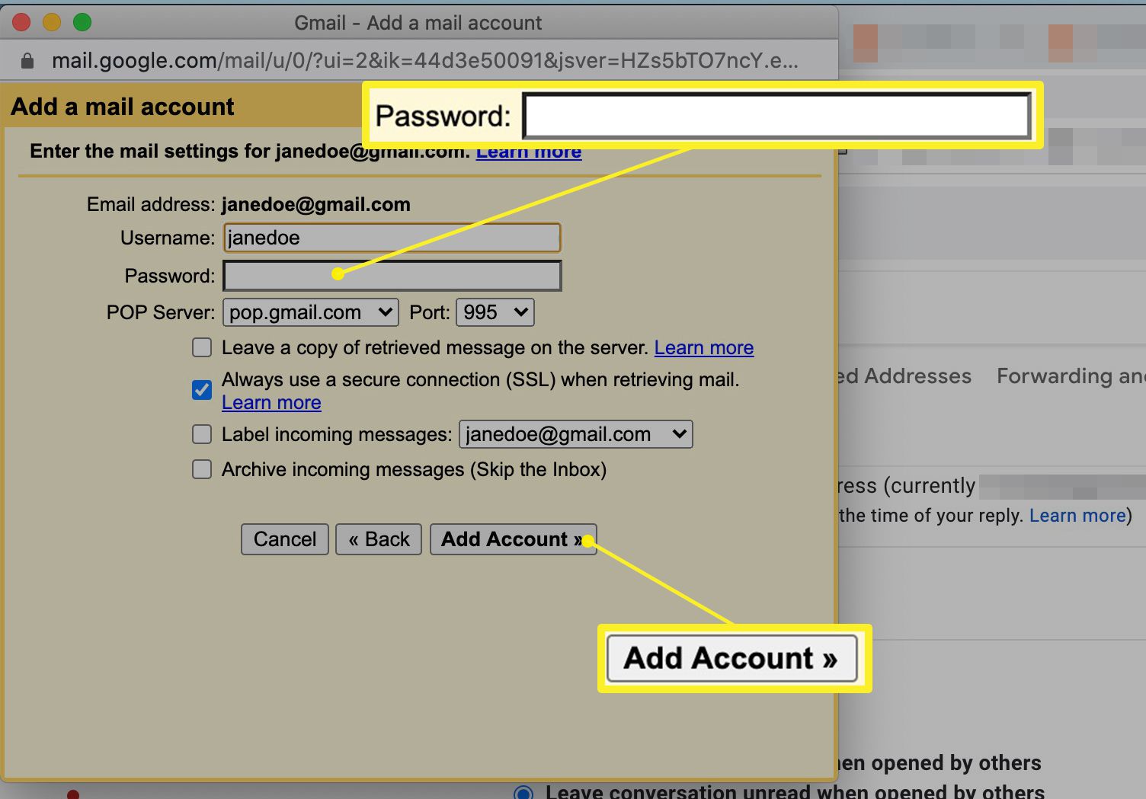Open label dropdown janedoe@gmail.com

(576, 434)
